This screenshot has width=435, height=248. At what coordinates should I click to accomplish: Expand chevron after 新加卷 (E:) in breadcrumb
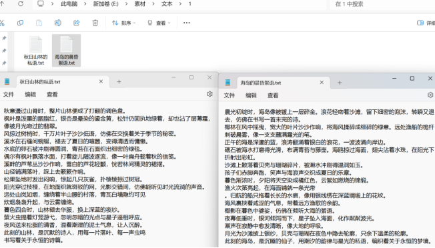click(127, 4)
